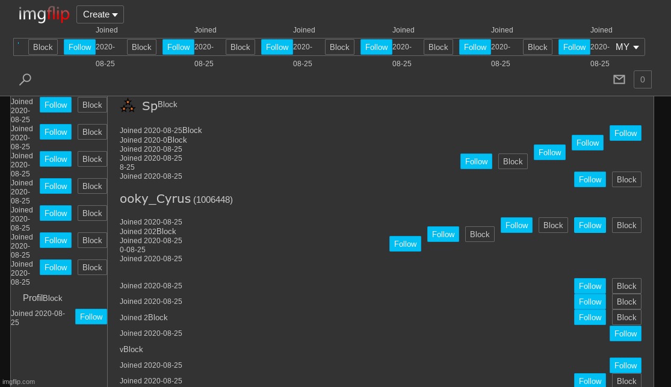This screenshot has width=671, height=387.
Task: Click the leftmost Block button in top bar
Action: coord(43,47)
